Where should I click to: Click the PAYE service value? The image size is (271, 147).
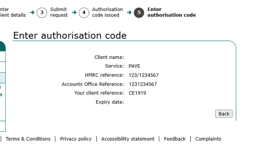[x=134, y=66]
